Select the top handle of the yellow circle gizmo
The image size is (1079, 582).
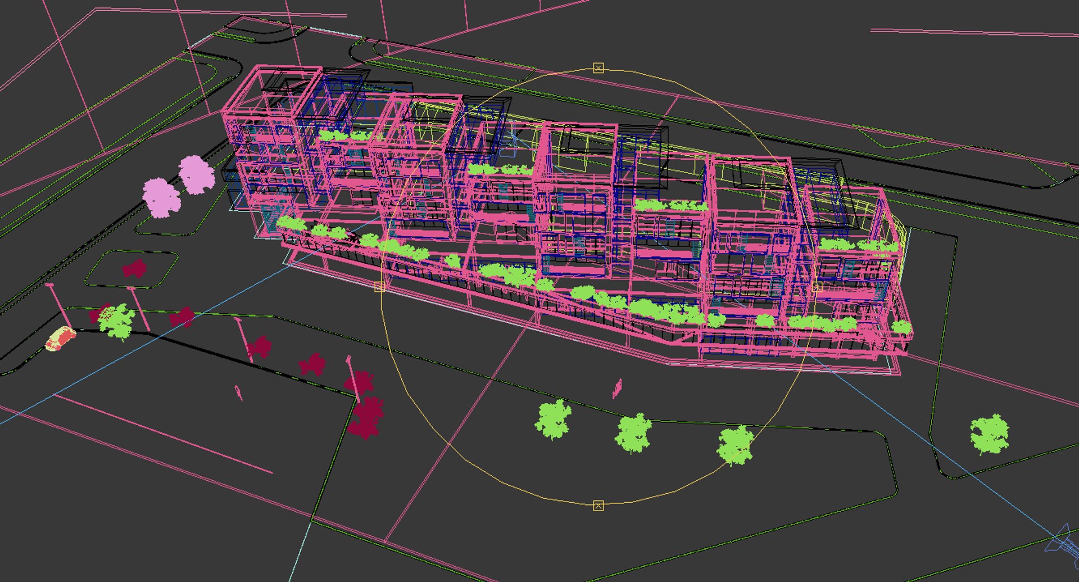[x=599, y=68]
